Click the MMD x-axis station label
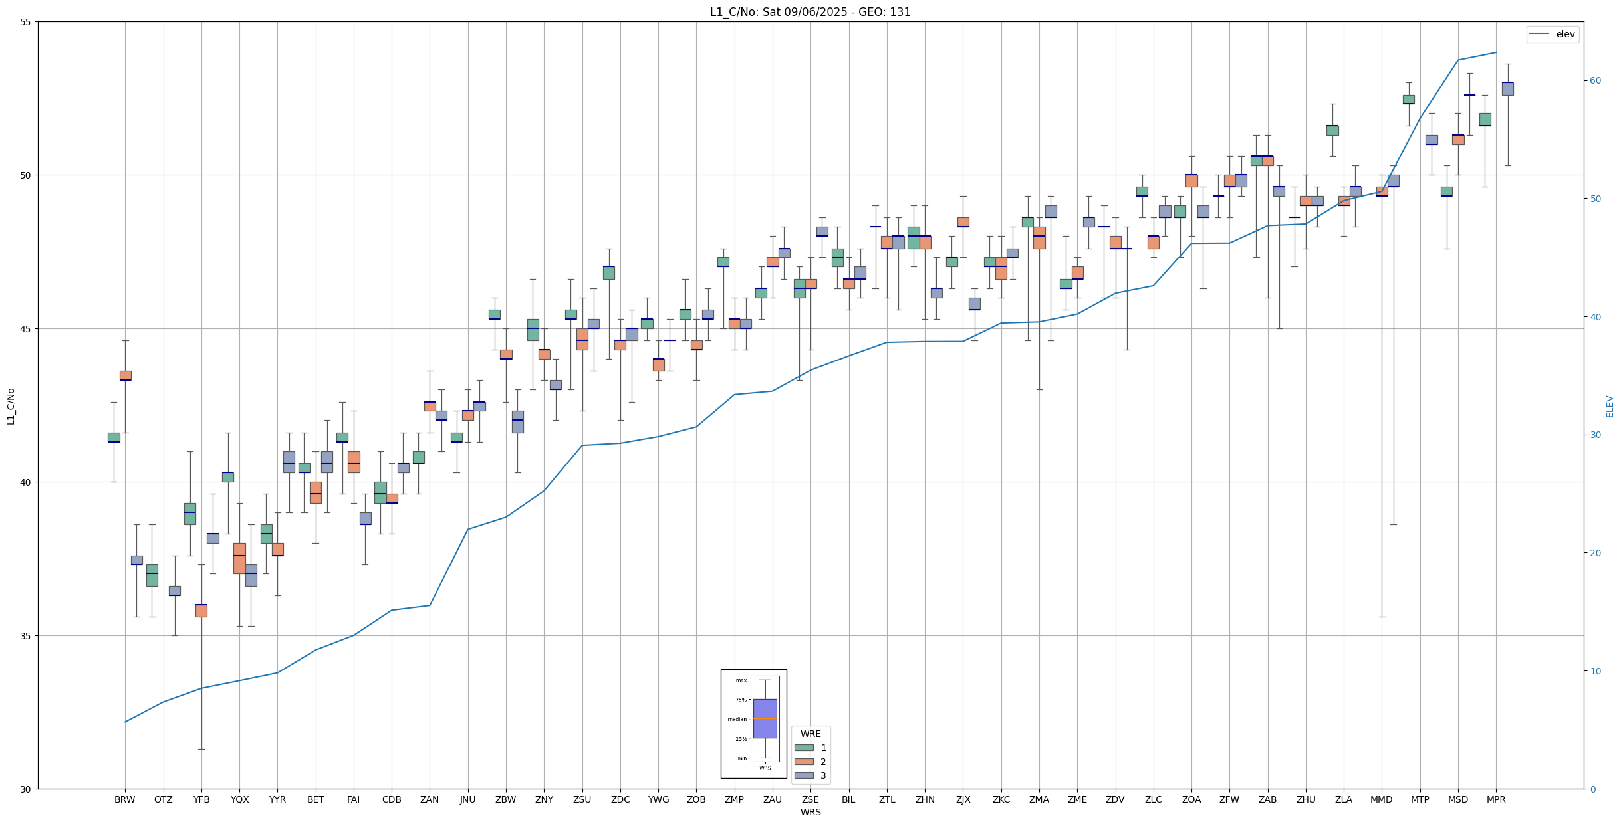The image size is (1621, 824). (x=1381, y=799)
